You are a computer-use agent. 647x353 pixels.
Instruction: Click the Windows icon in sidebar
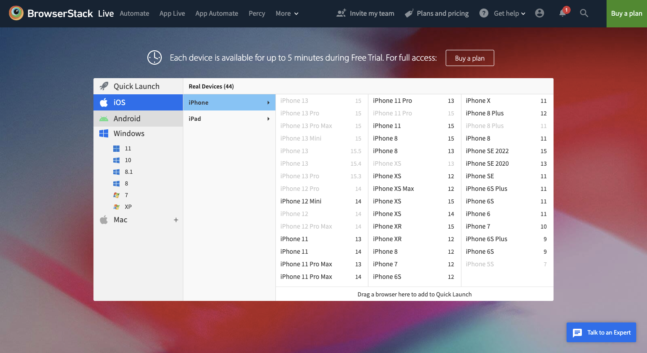(104, 133)
